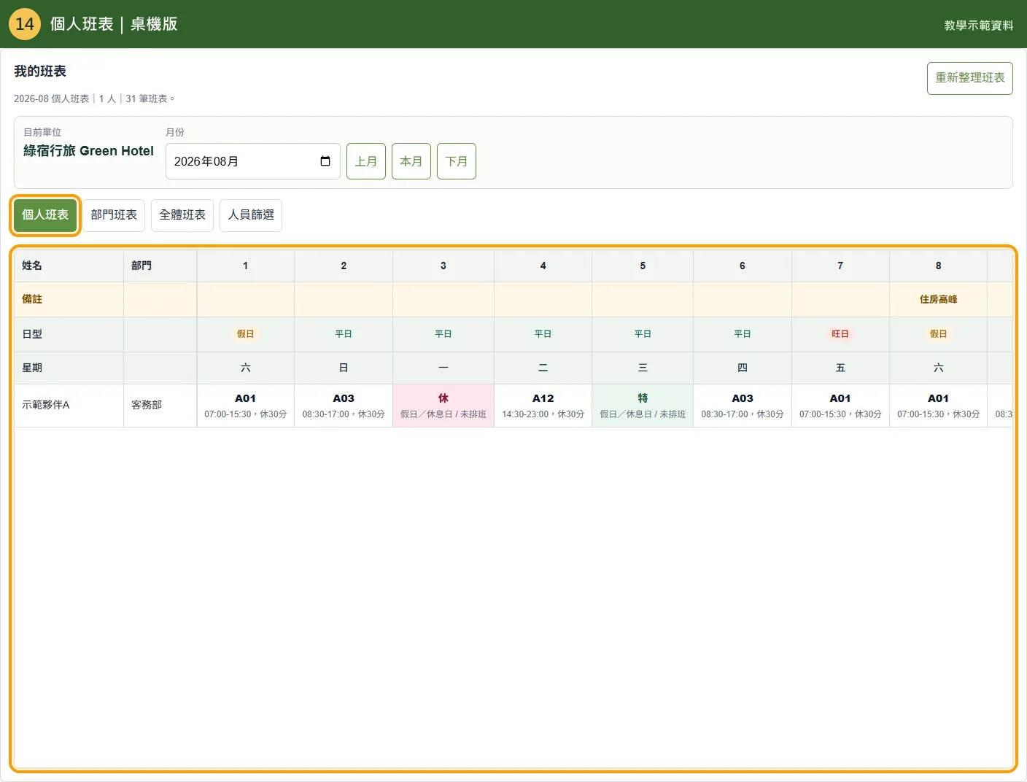Click the 2026年08月 month input field
The height and width of the screenshot is (782, 1027).
(x=253, y=161)
